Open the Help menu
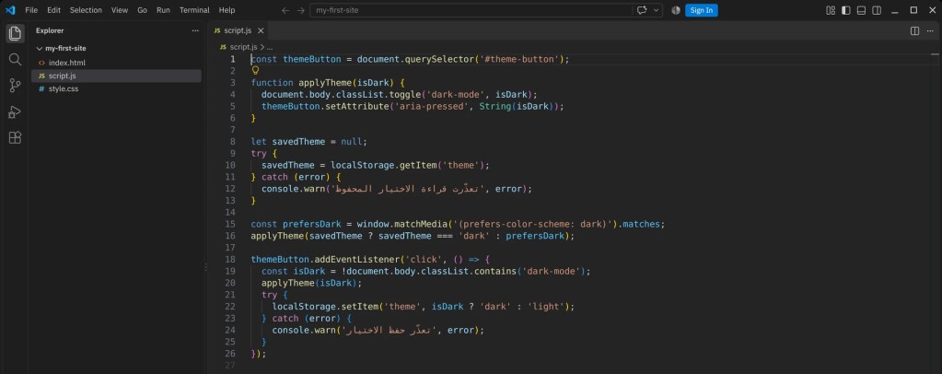942x374 pixels. [227, 10]
